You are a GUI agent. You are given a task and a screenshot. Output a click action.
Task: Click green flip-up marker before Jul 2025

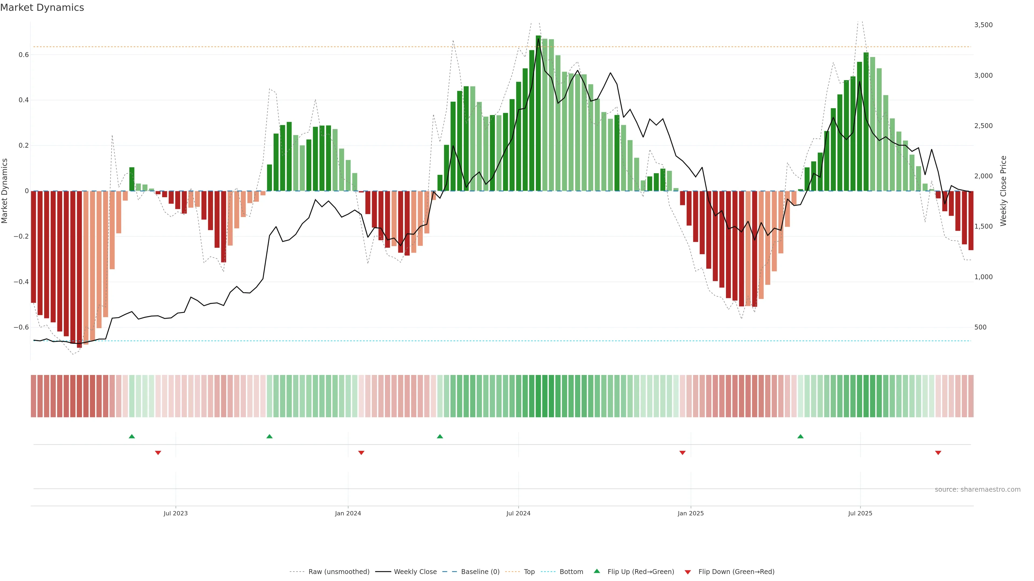[800, 436]
